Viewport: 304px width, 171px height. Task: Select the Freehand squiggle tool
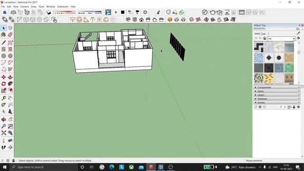[10, 43]
